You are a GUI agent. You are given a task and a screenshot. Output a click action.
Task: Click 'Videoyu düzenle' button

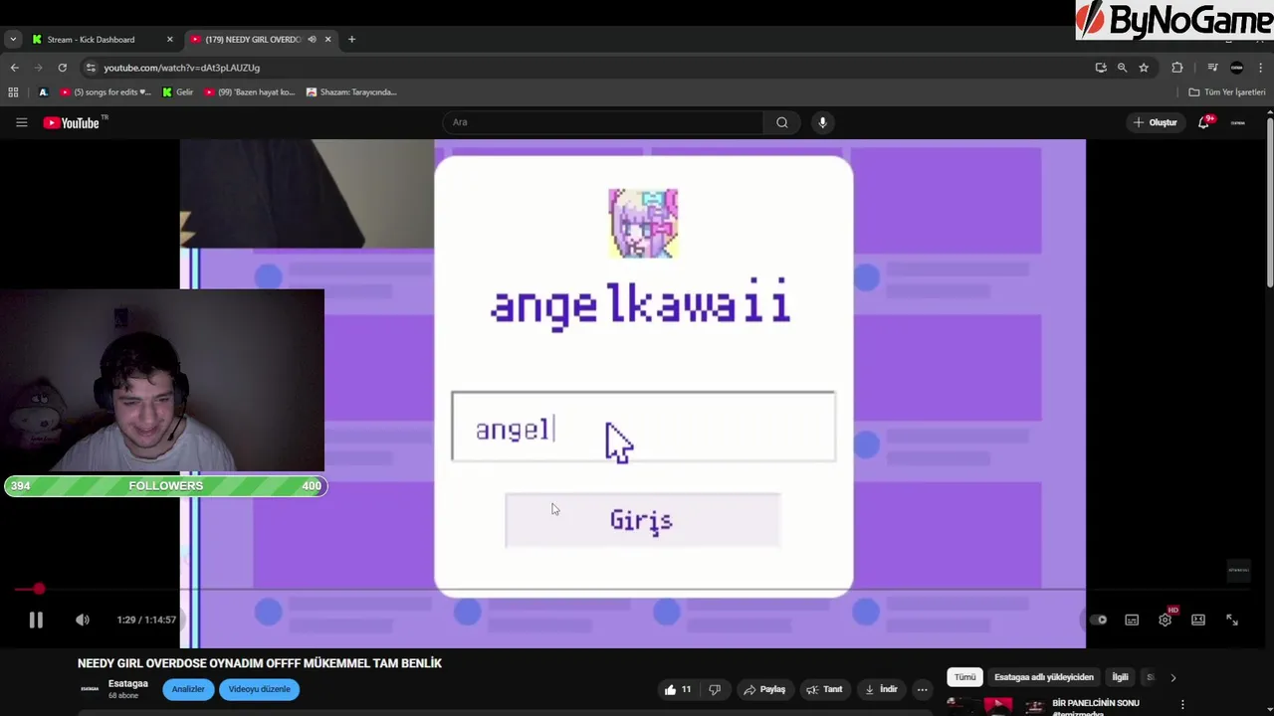[260, 689]
